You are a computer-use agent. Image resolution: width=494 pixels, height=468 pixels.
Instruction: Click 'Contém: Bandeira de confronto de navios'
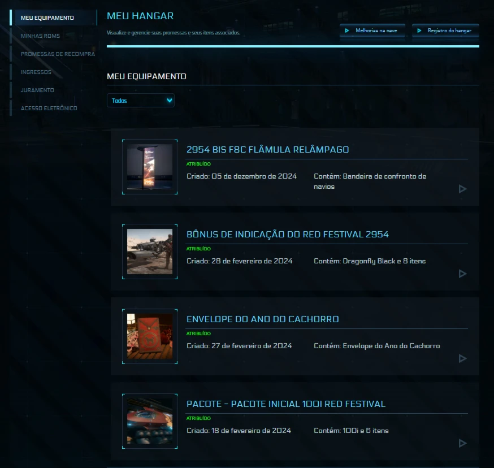coord(370,181)
